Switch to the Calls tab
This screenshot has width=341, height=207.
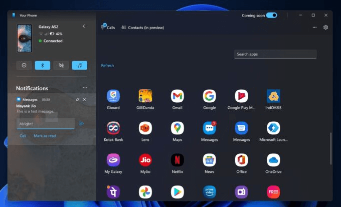108,27
